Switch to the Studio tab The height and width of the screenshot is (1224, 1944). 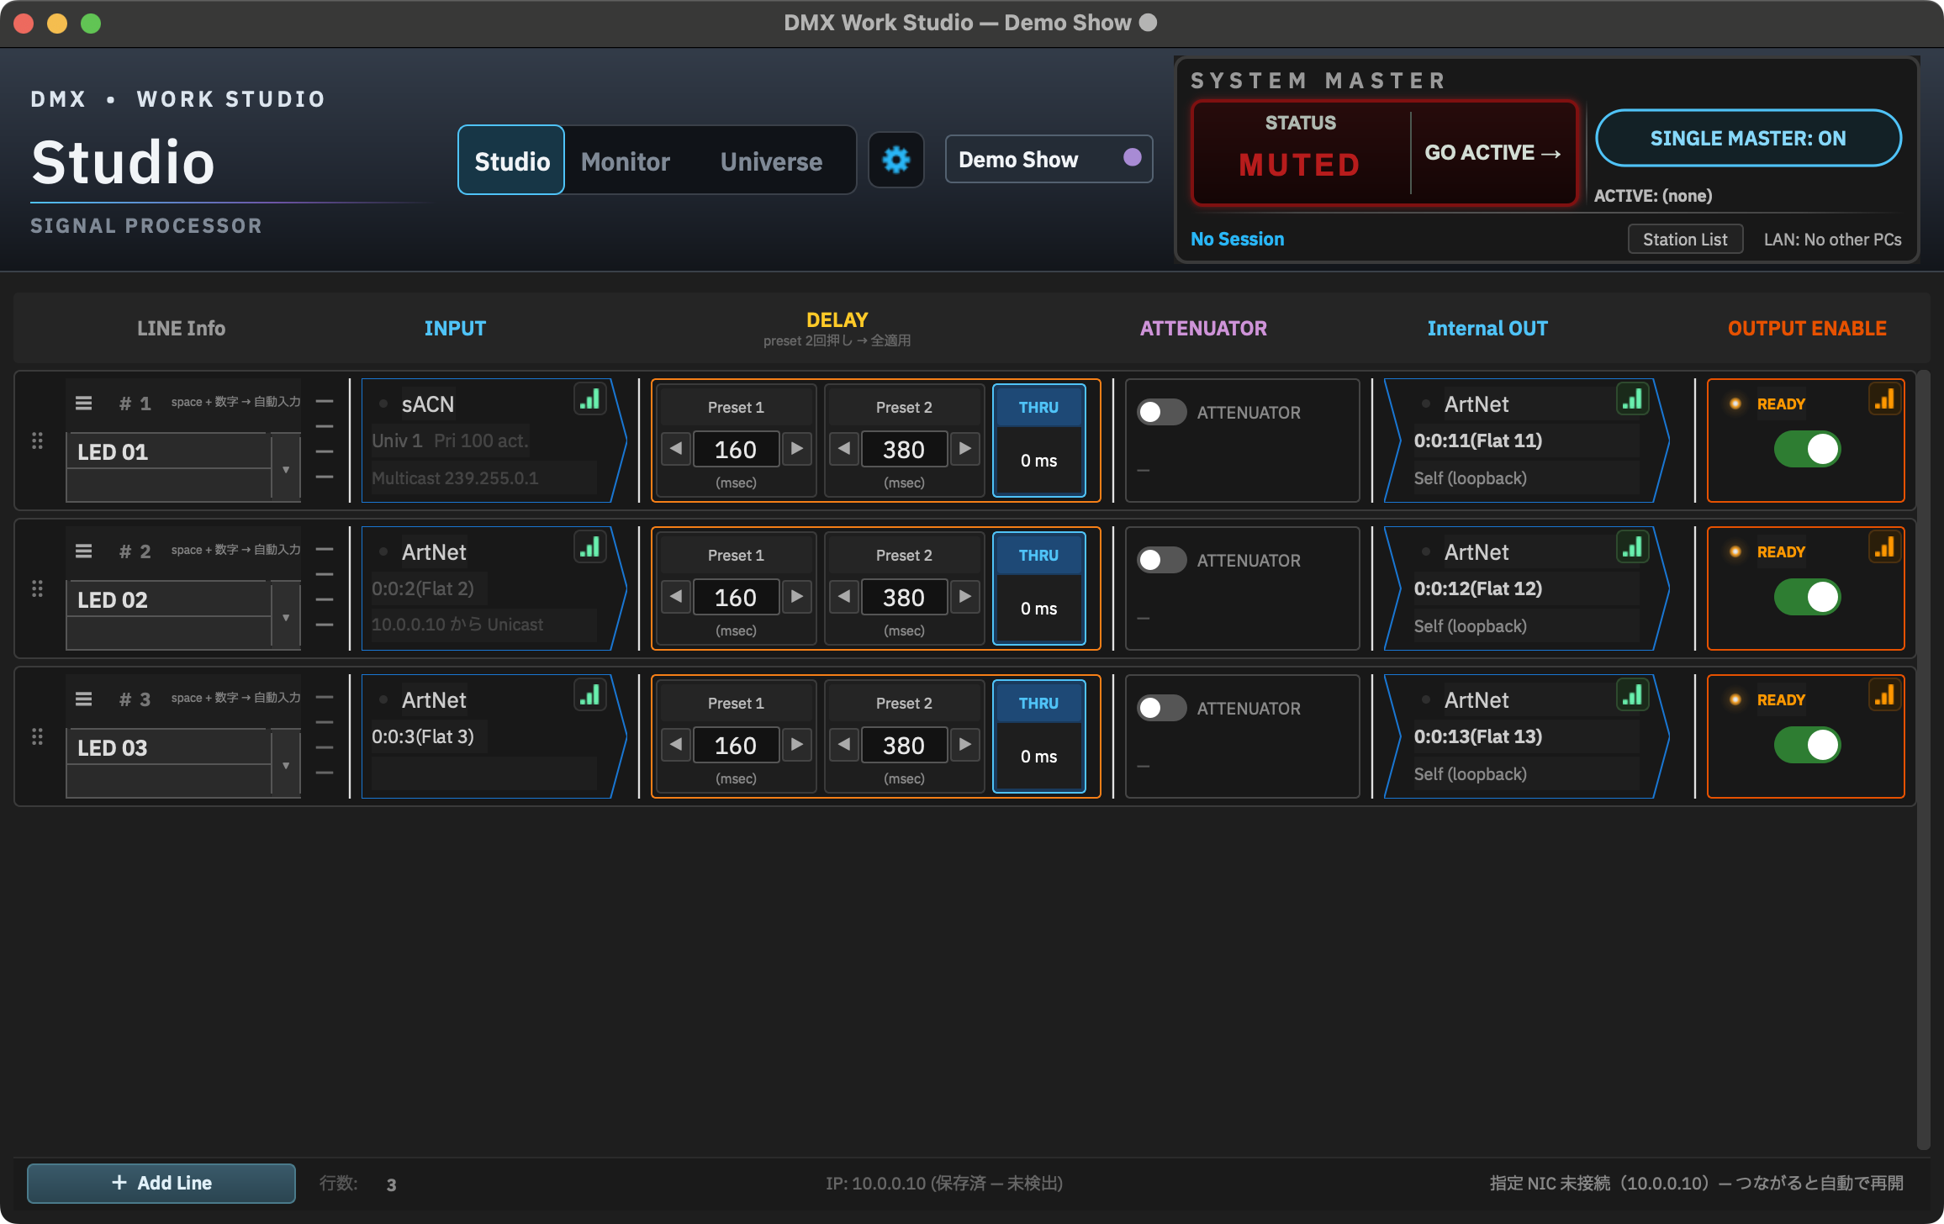511,161
